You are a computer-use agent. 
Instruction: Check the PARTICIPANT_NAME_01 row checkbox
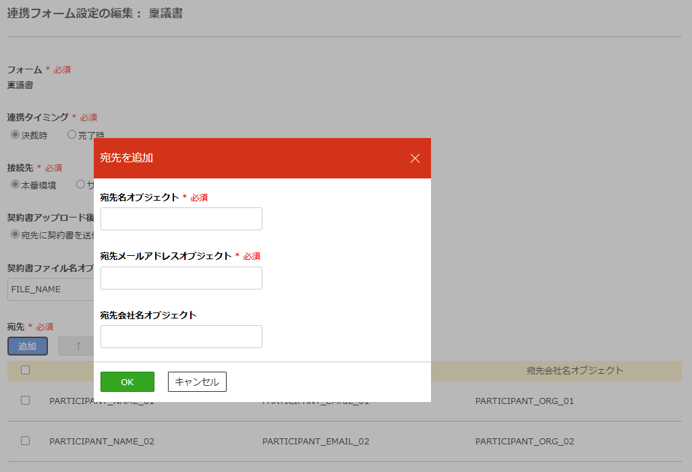(25, 400)
